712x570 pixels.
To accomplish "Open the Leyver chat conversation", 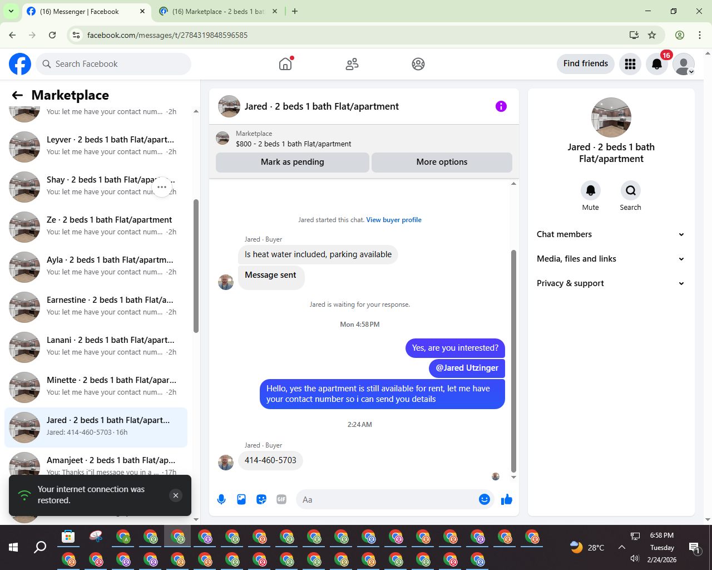I will [96, 147].
